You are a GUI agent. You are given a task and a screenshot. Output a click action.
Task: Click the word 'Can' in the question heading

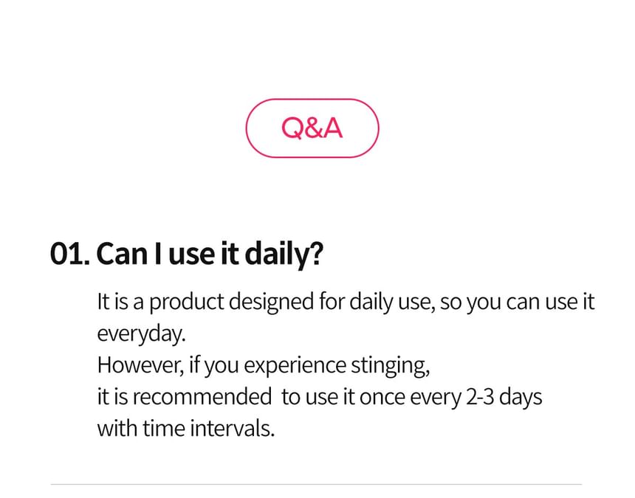pyautogui.click(x=122, y=254)
